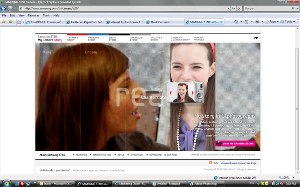300x187 pixels.
Task: Open the Favorites menu
Action: (x=33, y=15)
